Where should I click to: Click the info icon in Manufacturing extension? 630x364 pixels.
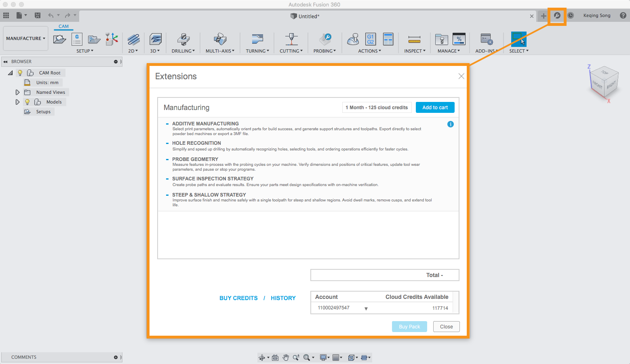point(451,124)
